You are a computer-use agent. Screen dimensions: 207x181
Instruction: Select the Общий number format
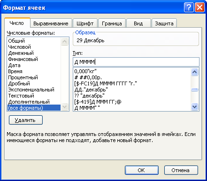coord(34,41)
